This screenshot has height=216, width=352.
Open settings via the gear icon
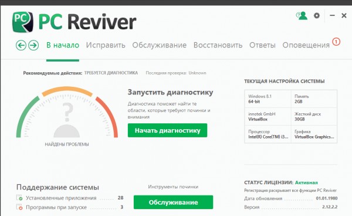point(317,16)
